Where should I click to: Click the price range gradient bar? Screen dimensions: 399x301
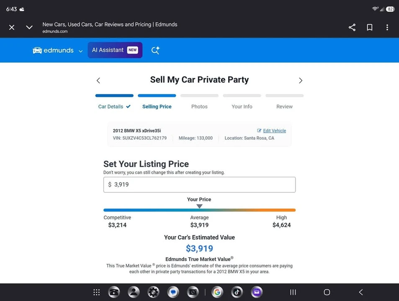199,210
